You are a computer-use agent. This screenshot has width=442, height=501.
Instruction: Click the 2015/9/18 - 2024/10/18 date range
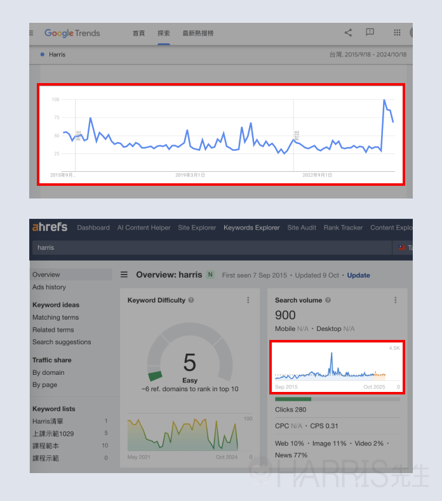coord(376,55)
